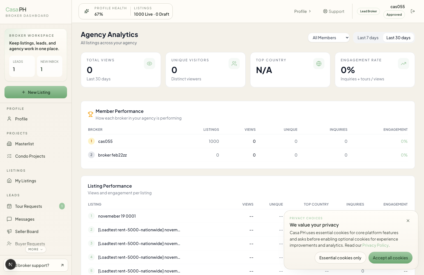Navigate to Condo Projects in sidebar

coord(30,156)
